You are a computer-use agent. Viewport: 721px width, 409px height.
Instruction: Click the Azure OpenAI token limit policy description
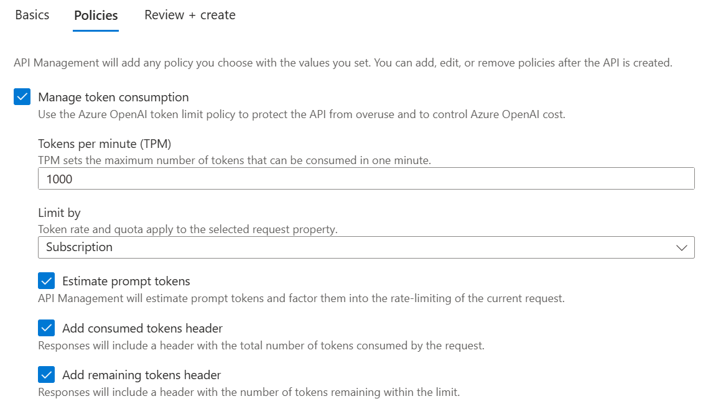pyautogui.click(x=302, y=114)
